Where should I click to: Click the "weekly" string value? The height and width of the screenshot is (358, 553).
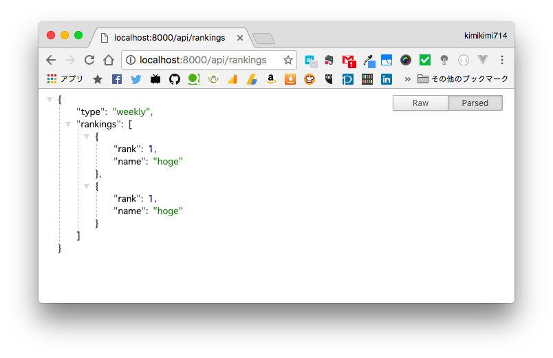coord(131,112)
